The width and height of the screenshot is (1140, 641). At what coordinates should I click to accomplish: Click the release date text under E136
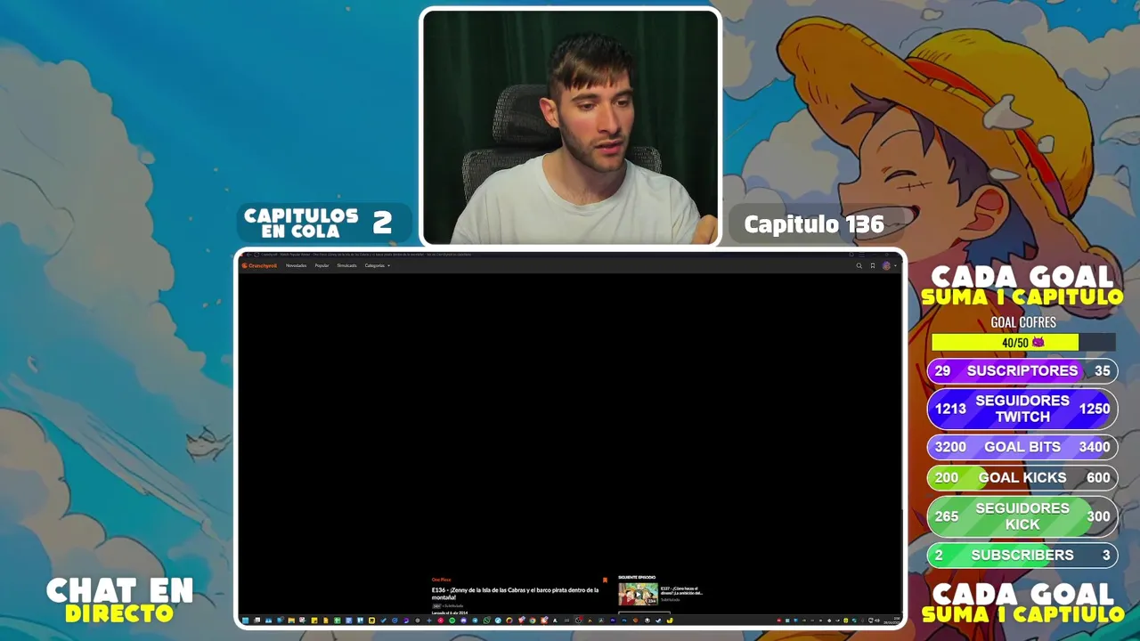[x=450, y=613]
